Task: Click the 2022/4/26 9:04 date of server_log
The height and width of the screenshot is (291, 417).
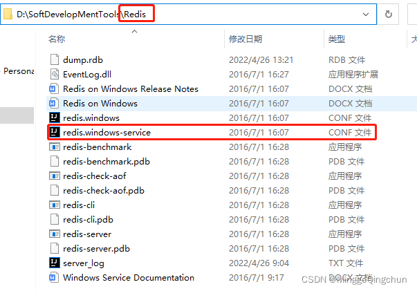Action: pyautogui.click(x=259, y=263)
